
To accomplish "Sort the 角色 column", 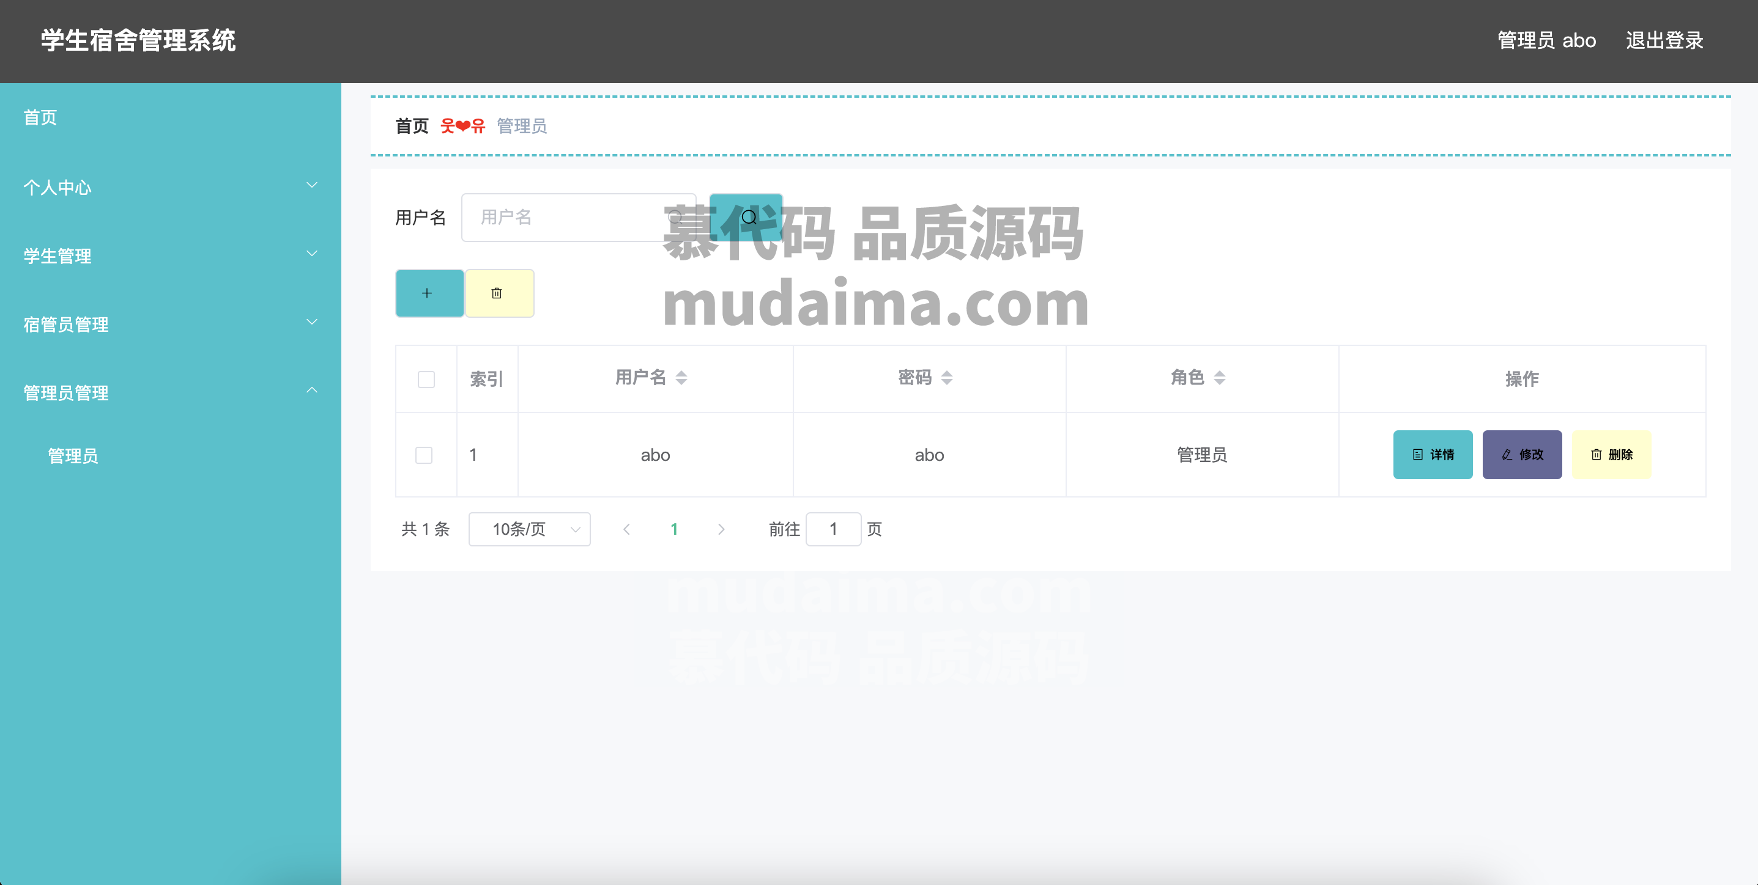I will coord(1220,378).
